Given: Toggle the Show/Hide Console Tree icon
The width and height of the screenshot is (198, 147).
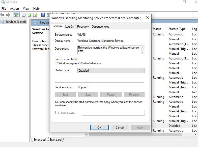Looking at the screenshot, I should pos(16,15).
